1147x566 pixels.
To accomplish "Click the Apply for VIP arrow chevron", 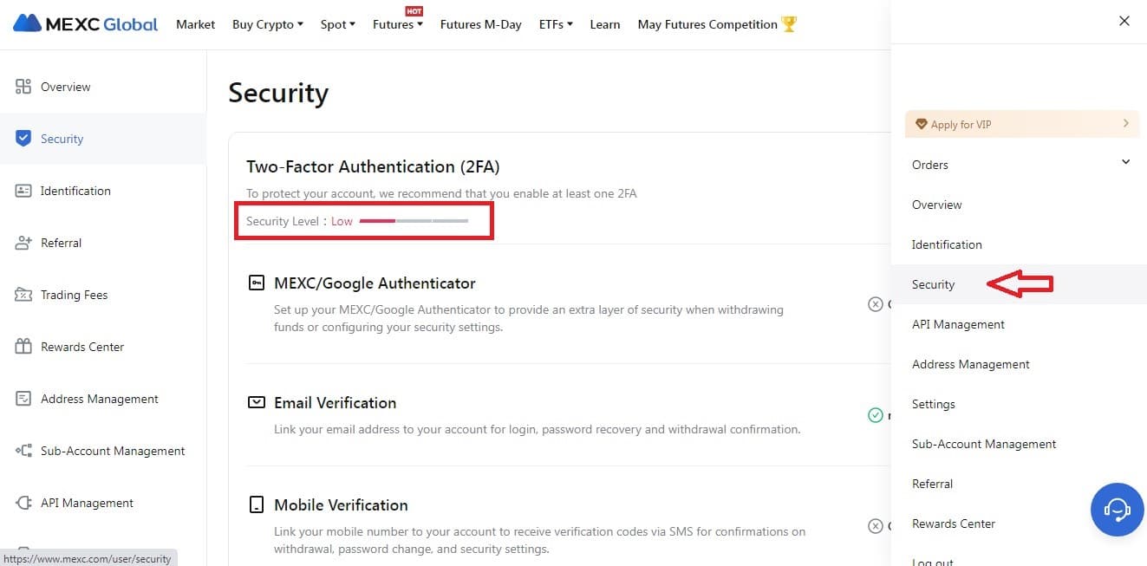I will (x=1126, y=123).
